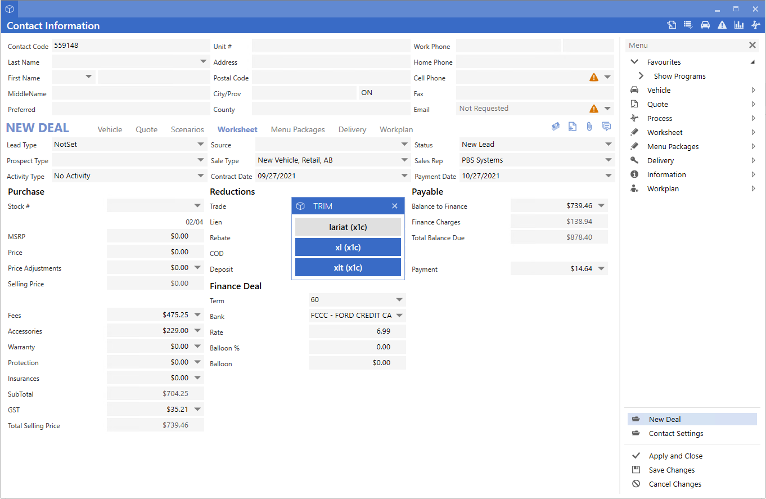Click the car icon in the header bar
Screen dimensions: 766x499
click(705, 25)
